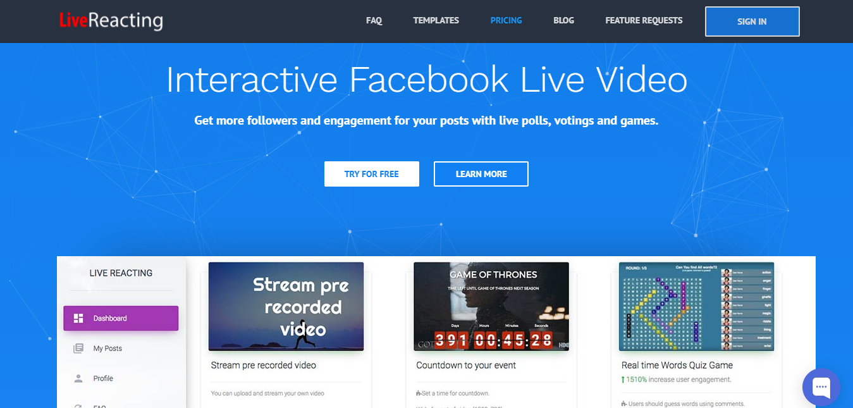This screenshot has width=853, height=408.
Task: Open Feature Requests in the navbar
Action: tap(644, 20)
